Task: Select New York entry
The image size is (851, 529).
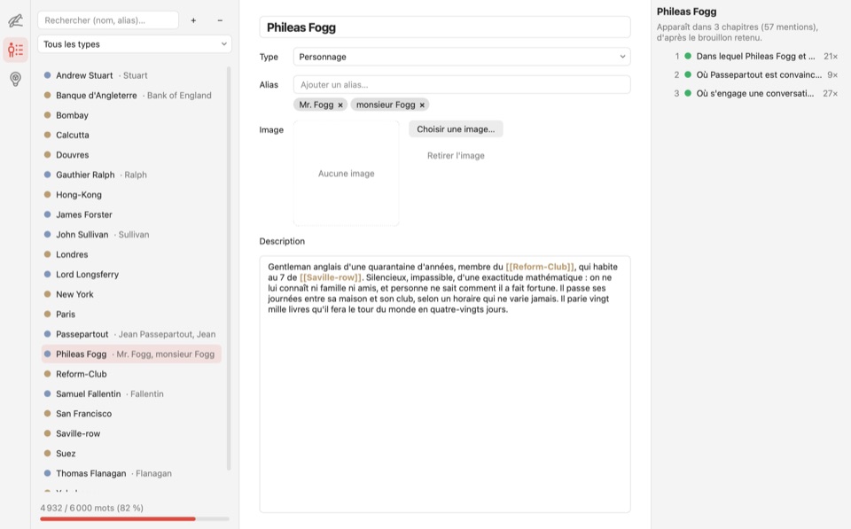Action: pyautogui.click(x=131, y=294)
